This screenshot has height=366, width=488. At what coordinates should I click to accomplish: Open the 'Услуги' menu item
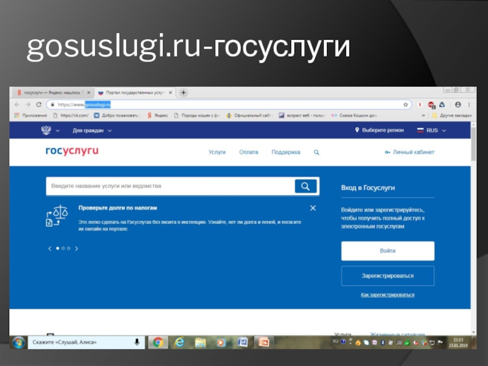[x=217, y=152]
